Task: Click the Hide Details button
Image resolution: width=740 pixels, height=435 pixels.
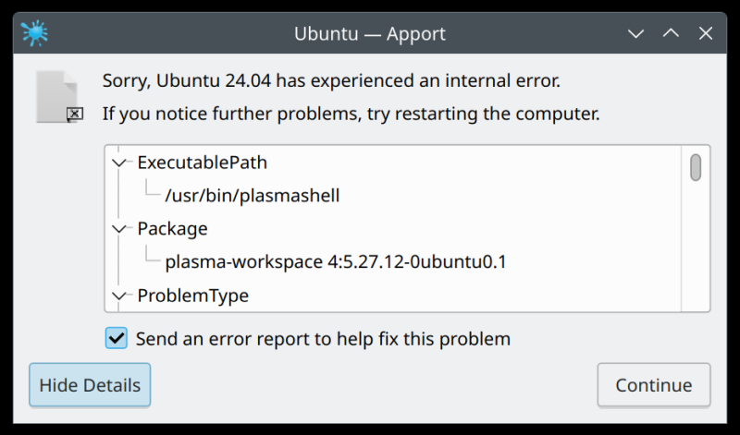Action: (90, 385)
